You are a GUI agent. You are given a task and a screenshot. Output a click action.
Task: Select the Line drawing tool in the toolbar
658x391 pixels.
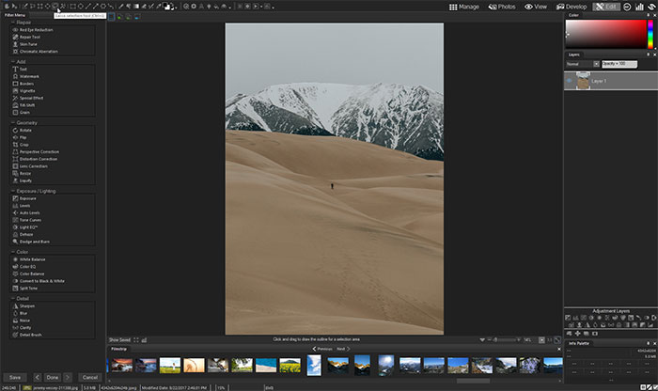87,7
